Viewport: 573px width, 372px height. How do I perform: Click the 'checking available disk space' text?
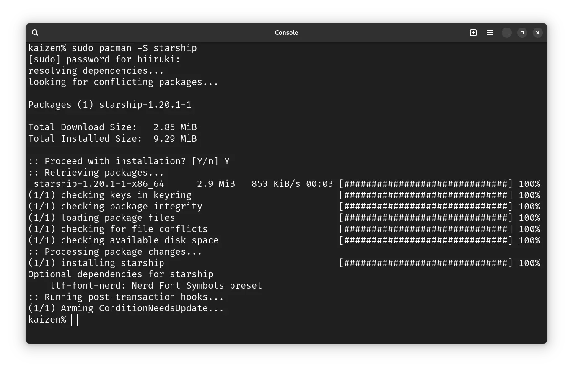click(x=140, y=240)
